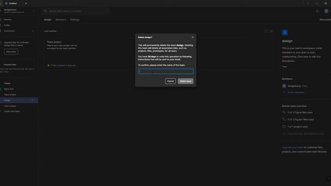Open the Last modified sort dropdown

pos(51,31)
